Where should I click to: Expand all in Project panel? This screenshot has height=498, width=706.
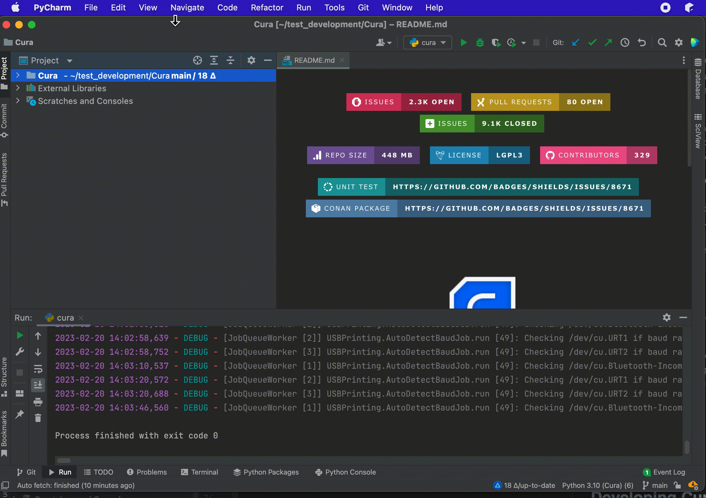coord(214,60)
